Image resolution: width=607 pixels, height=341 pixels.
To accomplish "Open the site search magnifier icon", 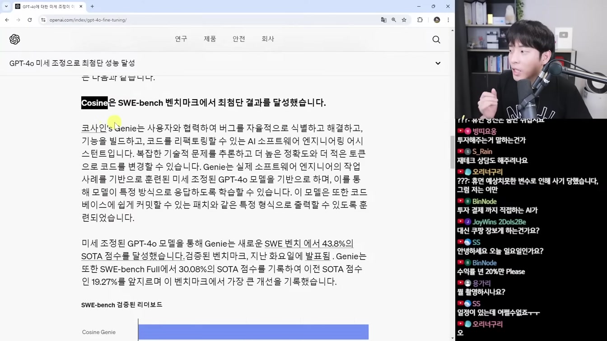I will coord(436,40).
